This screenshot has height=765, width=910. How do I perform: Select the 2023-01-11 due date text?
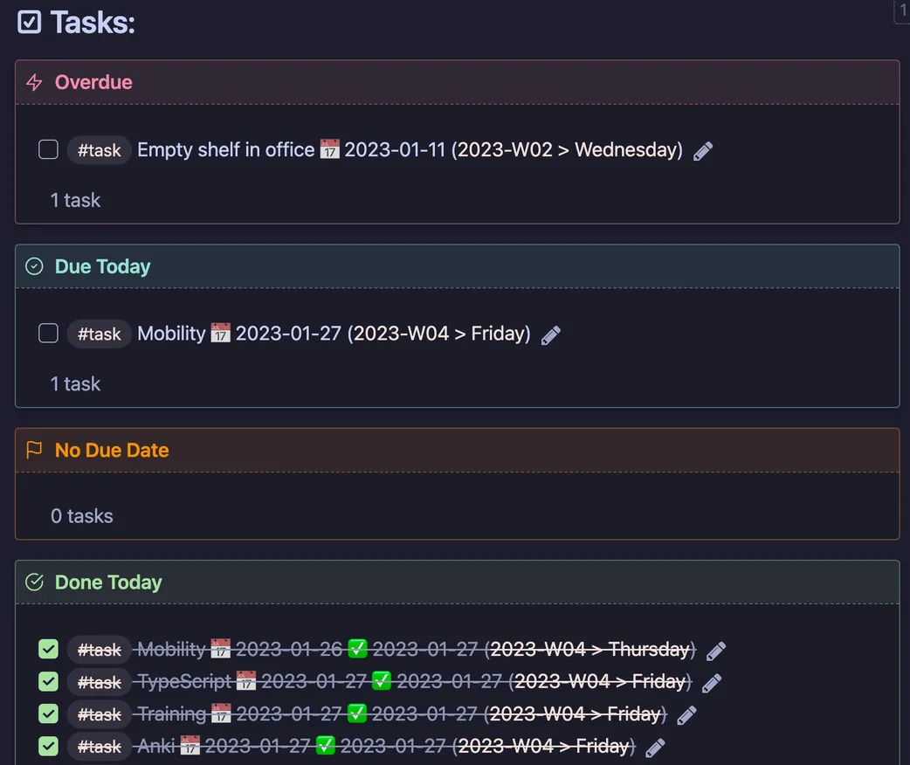(395, 149)
